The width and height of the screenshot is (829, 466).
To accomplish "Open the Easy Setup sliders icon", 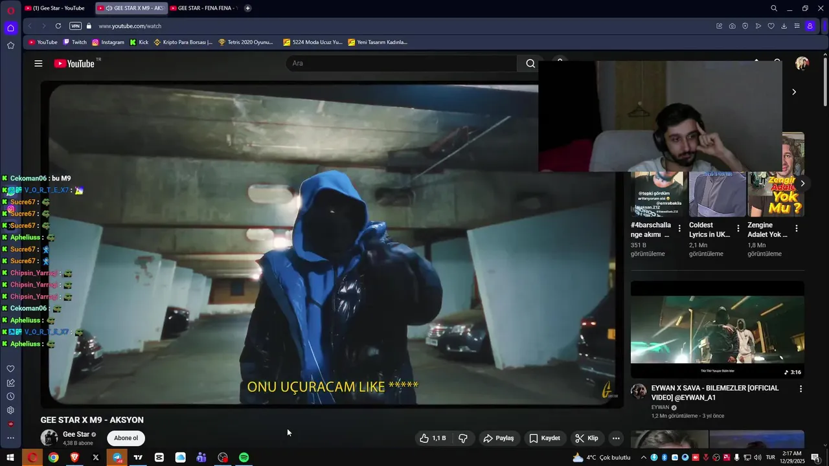I will pyautogui.click(x=797, y=26).
